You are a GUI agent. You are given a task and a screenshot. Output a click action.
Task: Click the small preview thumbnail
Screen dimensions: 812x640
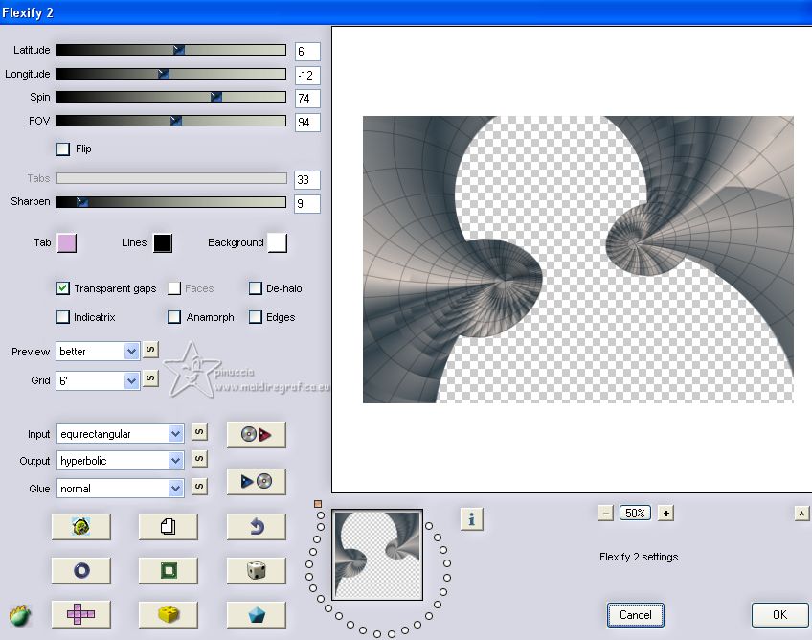(377, 555)
